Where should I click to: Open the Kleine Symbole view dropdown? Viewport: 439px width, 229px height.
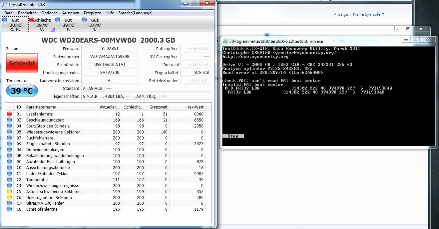click(x=369, y=14)
